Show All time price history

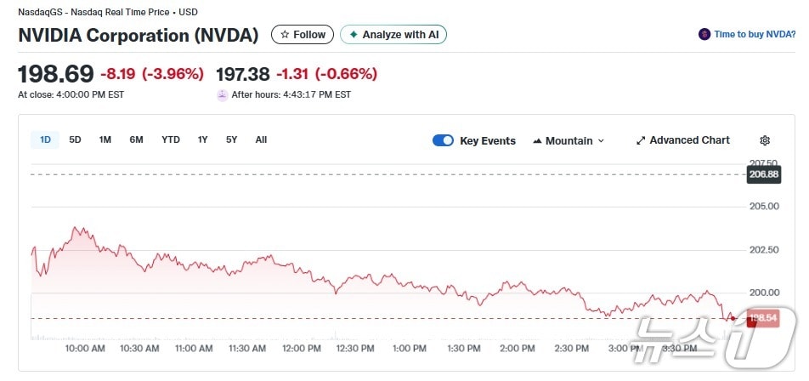point(261,139)
